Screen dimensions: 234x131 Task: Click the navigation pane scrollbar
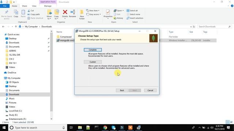(x=52, y=72)
